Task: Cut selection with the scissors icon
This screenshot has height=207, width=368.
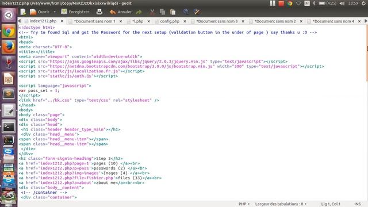Action: [x=152, y=11]
